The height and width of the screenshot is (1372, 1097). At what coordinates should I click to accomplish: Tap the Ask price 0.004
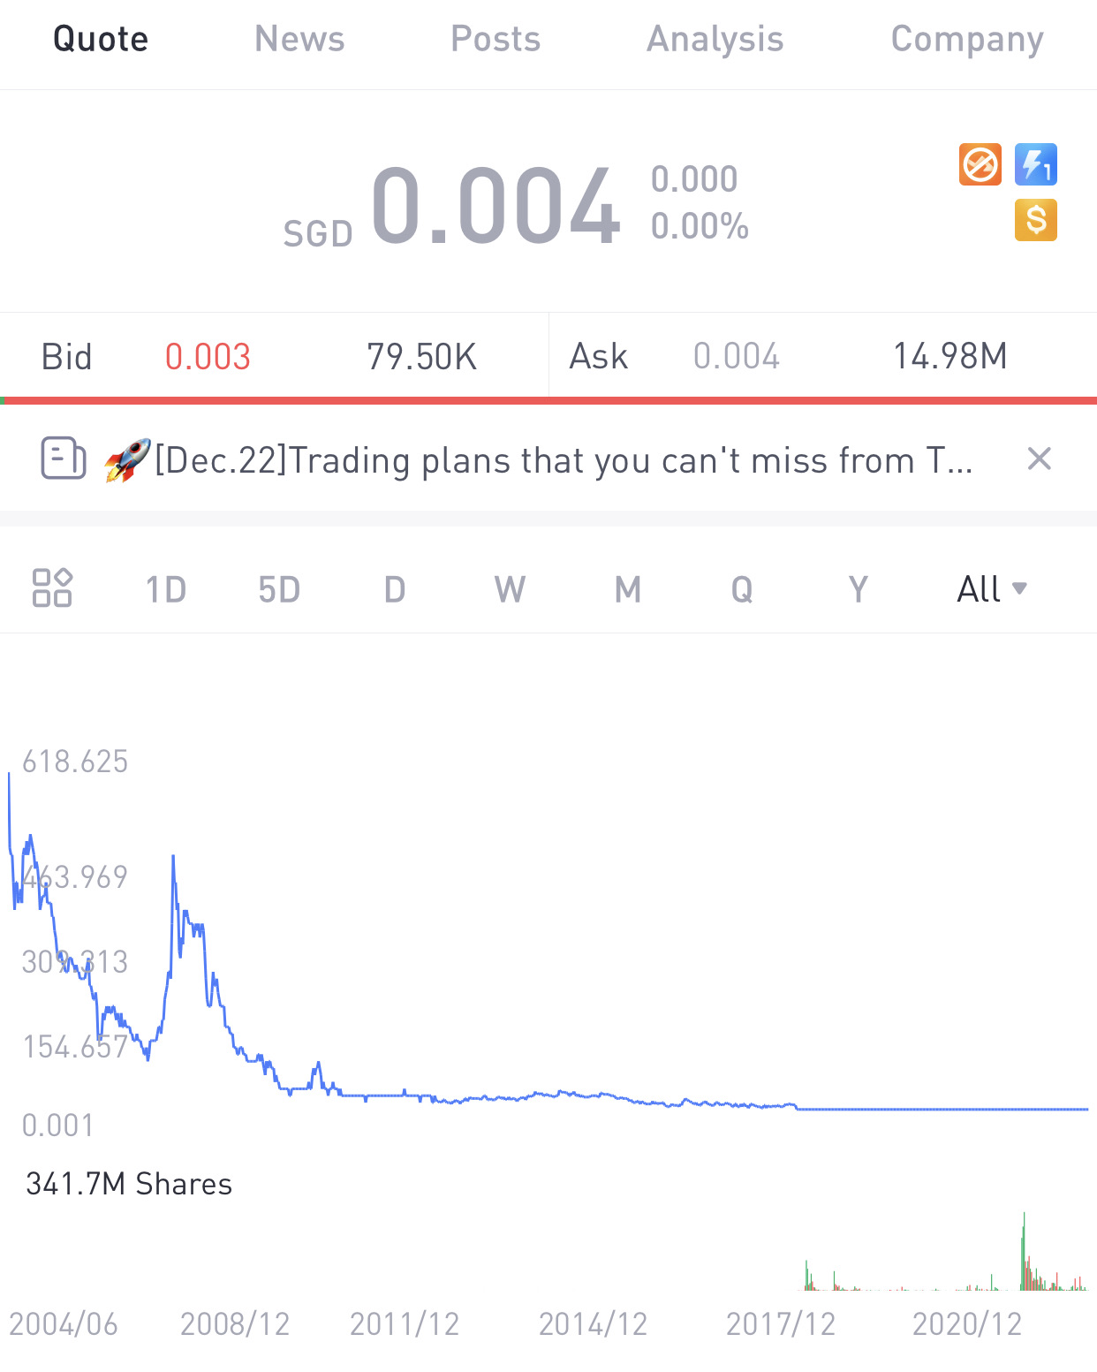736,357
